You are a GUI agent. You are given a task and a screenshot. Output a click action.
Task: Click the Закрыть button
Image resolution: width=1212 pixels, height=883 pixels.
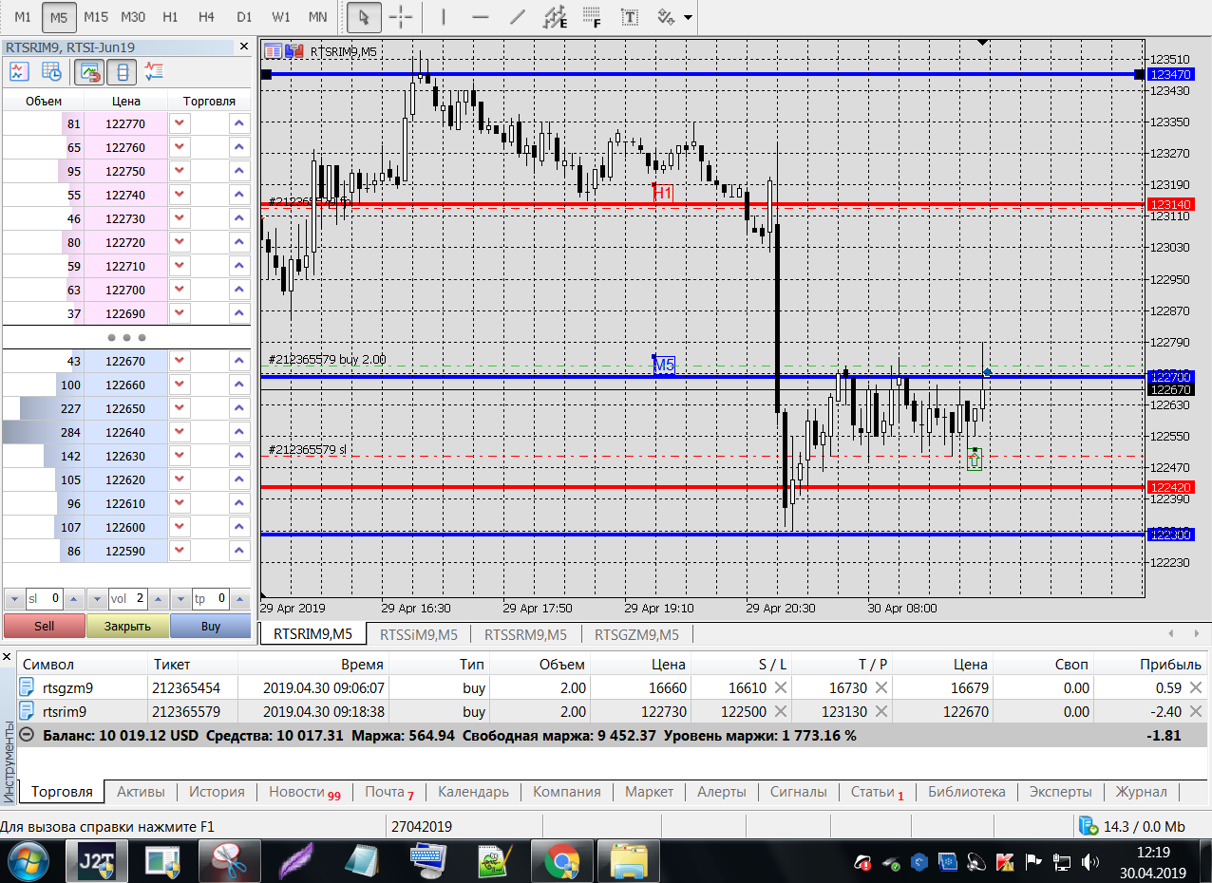click(x=127, y=626)
